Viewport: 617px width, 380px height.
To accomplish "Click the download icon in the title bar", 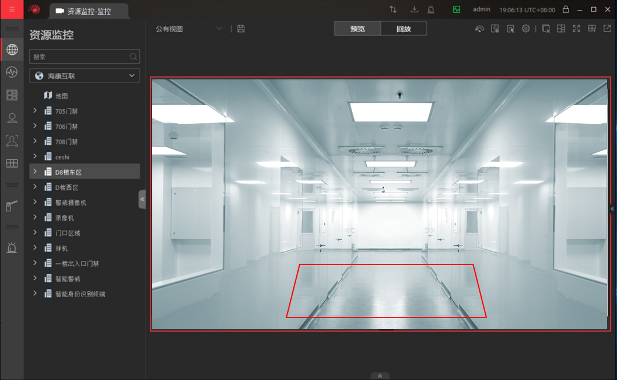I will [x=415, y=9].
